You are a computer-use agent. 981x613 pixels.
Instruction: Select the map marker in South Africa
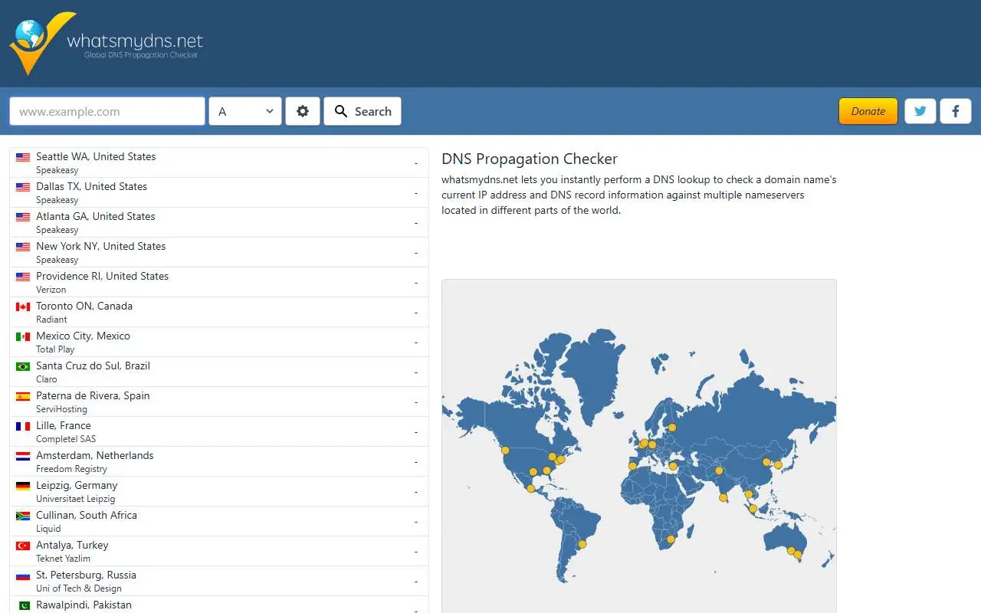pos(671,539)
